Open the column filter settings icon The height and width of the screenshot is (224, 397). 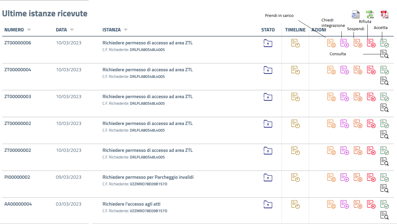[x=356, y=14]
